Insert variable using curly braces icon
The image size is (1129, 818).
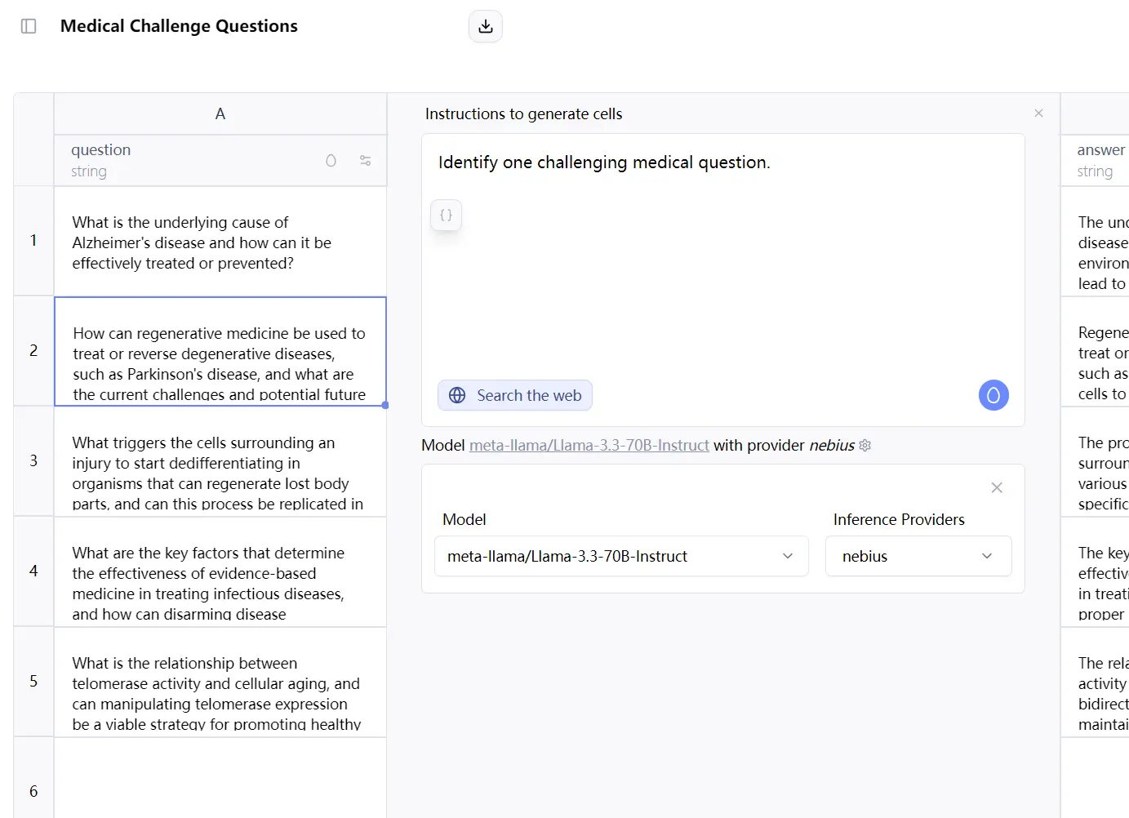[447, 216]
